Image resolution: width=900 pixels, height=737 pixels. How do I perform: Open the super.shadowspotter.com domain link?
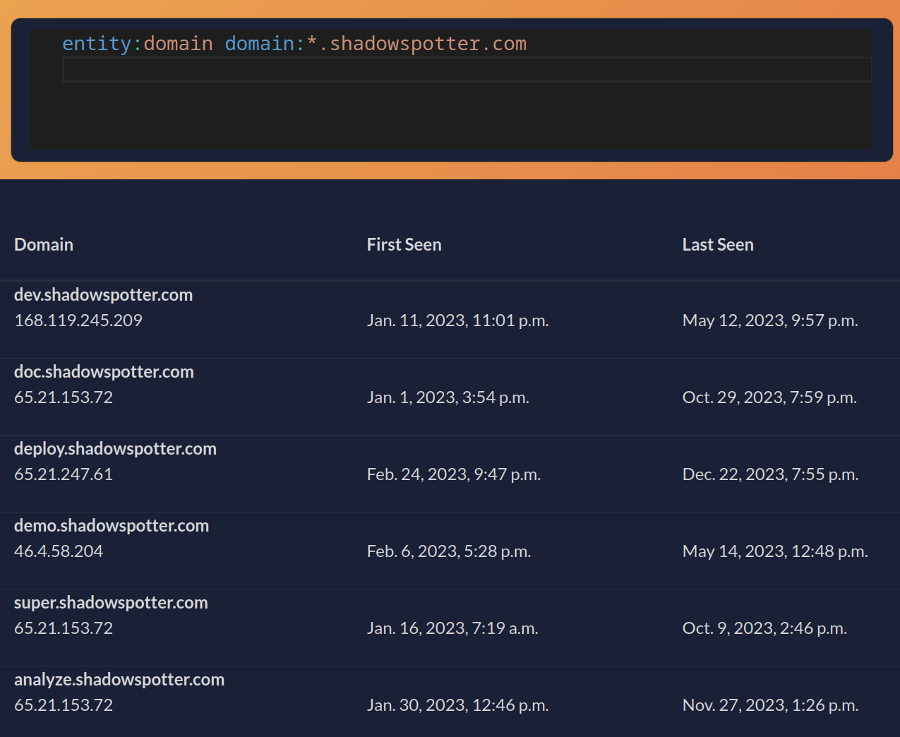(111, 603)
